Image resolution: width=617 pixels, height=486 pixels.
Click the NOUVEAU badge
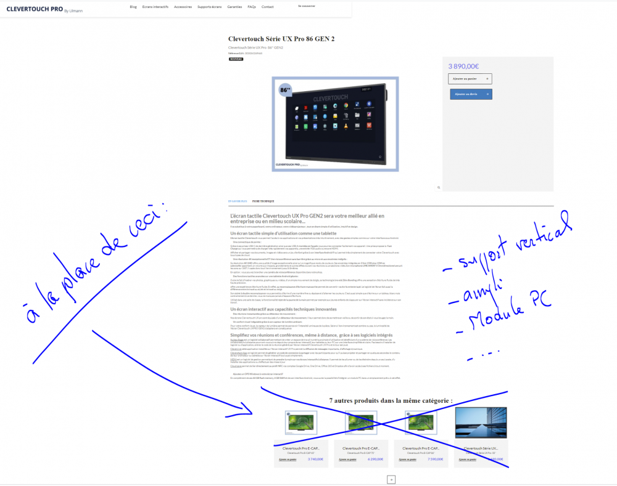(236, 59)
